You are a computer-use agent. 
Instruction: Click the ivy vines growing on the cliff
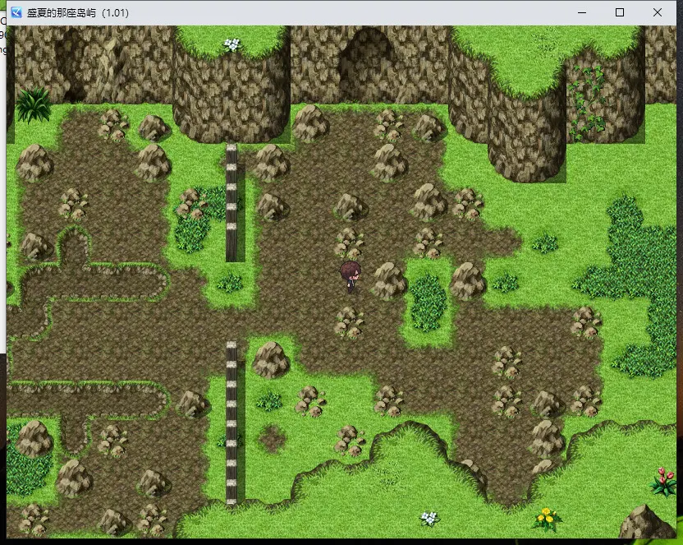point(587,103)
